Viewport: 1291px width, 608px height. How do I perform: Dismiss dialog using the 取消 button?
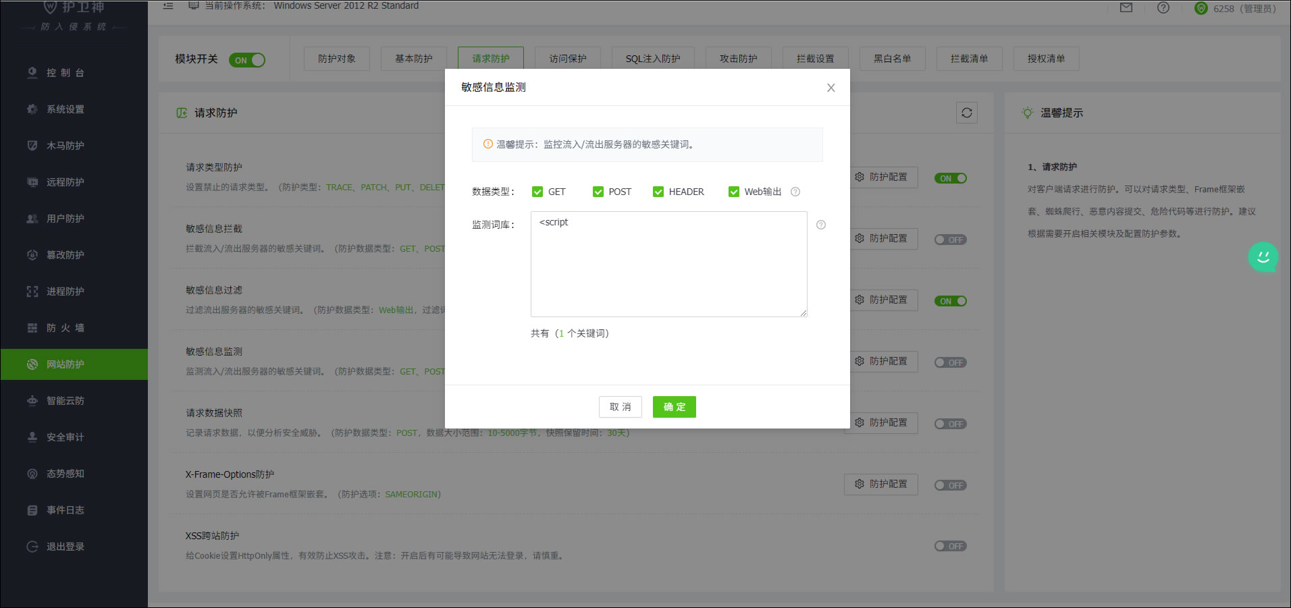click(x=620, y=407)
